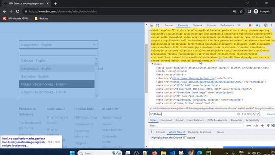The image size is (275, 155).
Task: Open the canonical selector.html link in DOM
Action: (207, 82)
